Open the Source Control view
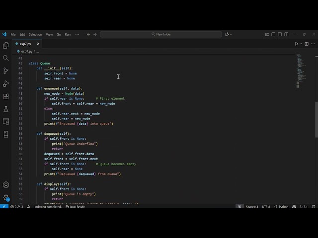 coord(6,70)
